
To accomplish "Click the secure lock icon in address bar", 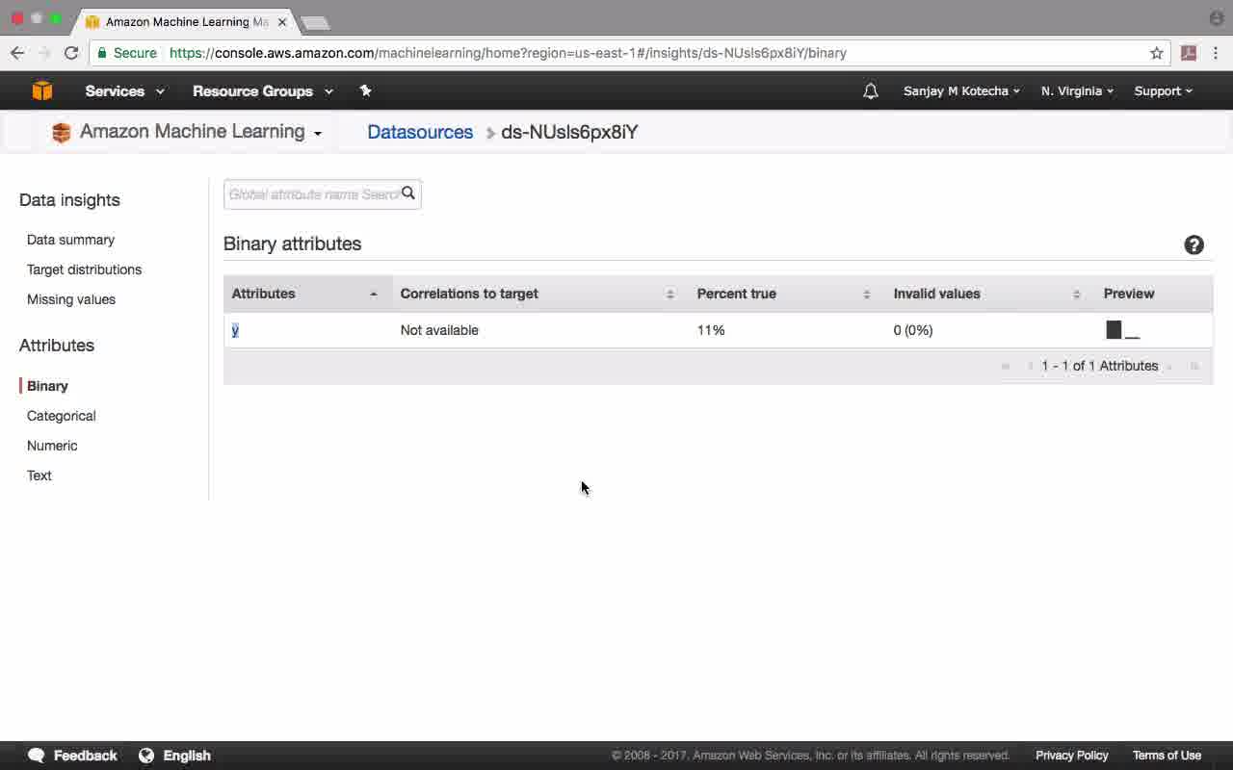I will [102, 53].
